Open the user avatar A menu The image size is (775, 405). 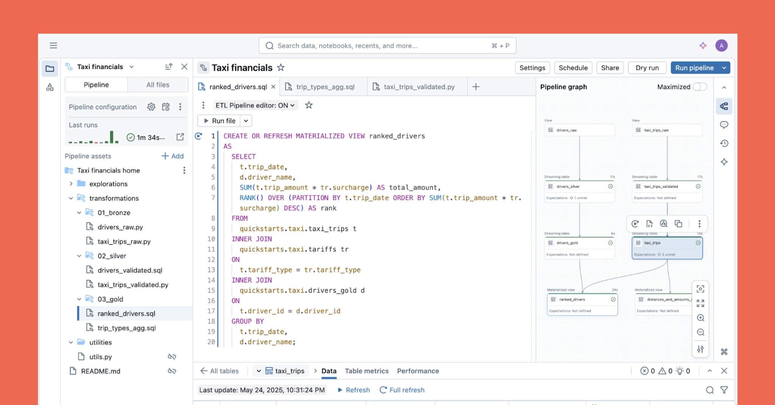[x=721, y=46]
